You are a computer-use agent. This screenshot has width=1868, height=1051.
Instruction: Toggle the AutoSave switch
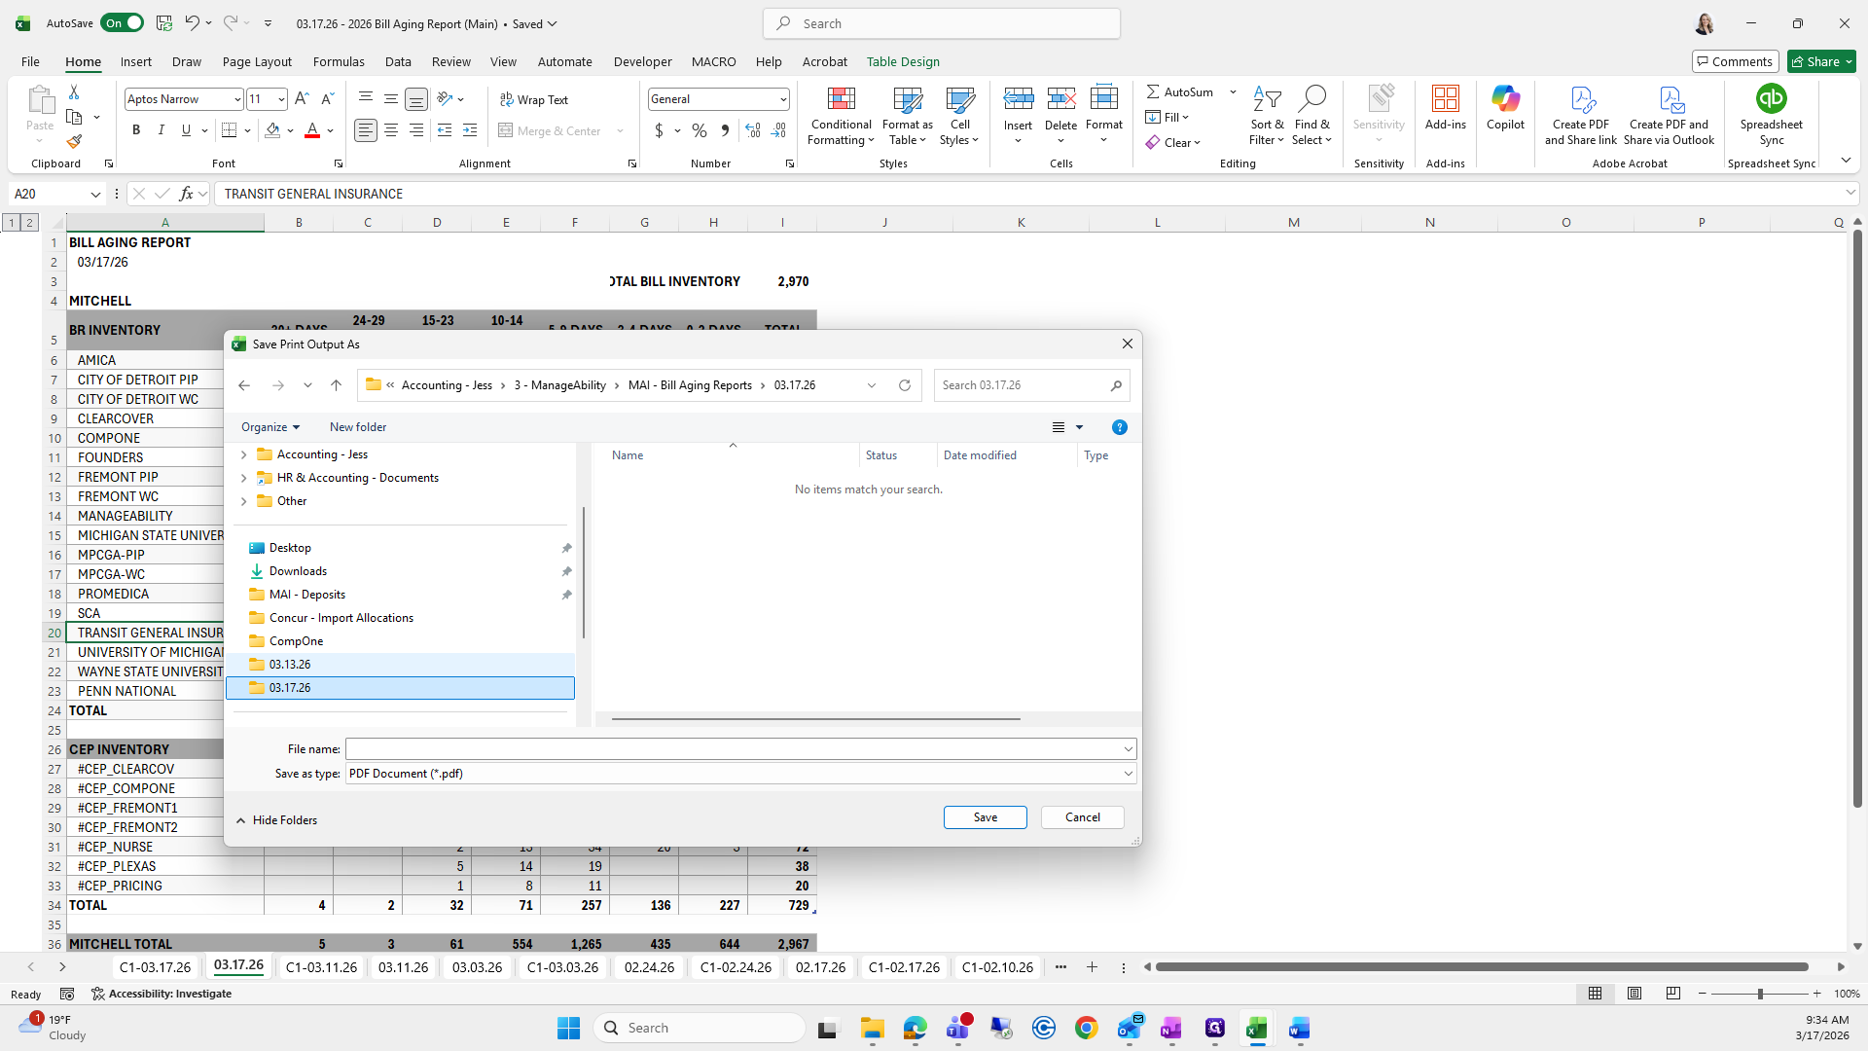123,23
